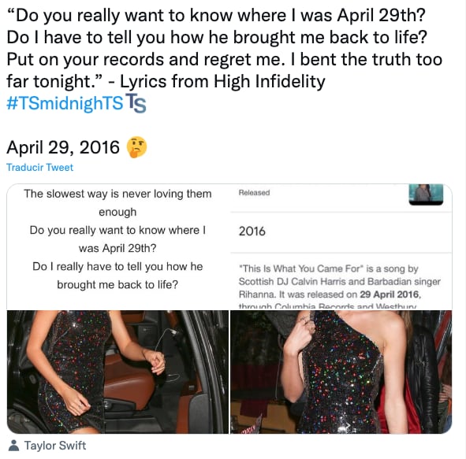The height and width of the screenshot is (459, 466).
Task: Open the photo of woman exiting car
Action: [117, 372]
